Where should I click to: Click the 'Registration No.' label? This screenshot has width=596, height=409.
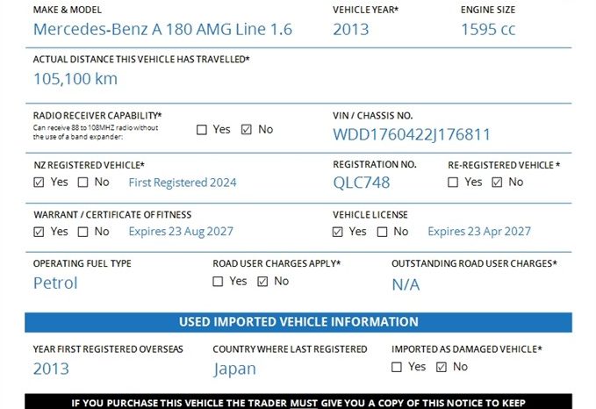coord(375,165)
